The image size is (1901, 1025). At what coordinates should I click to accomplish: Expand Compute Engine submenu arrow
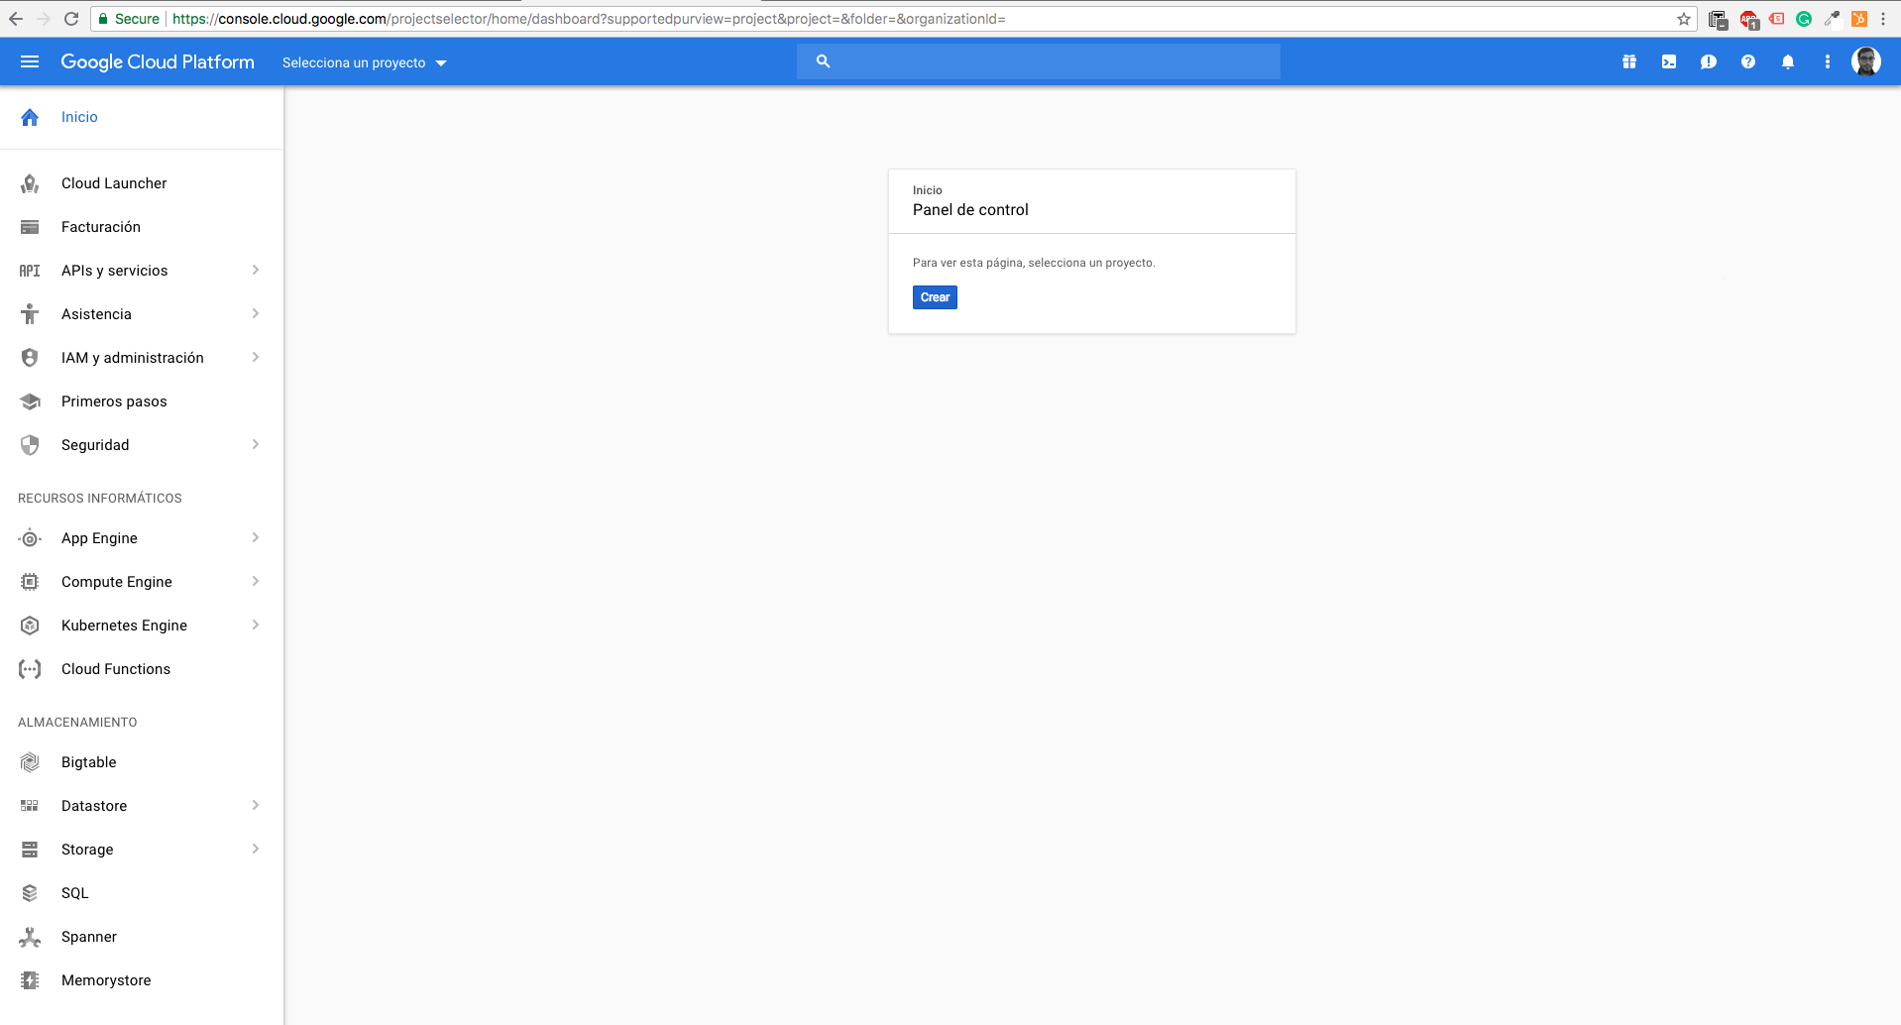pyautogui.click(x=256, y=581)
